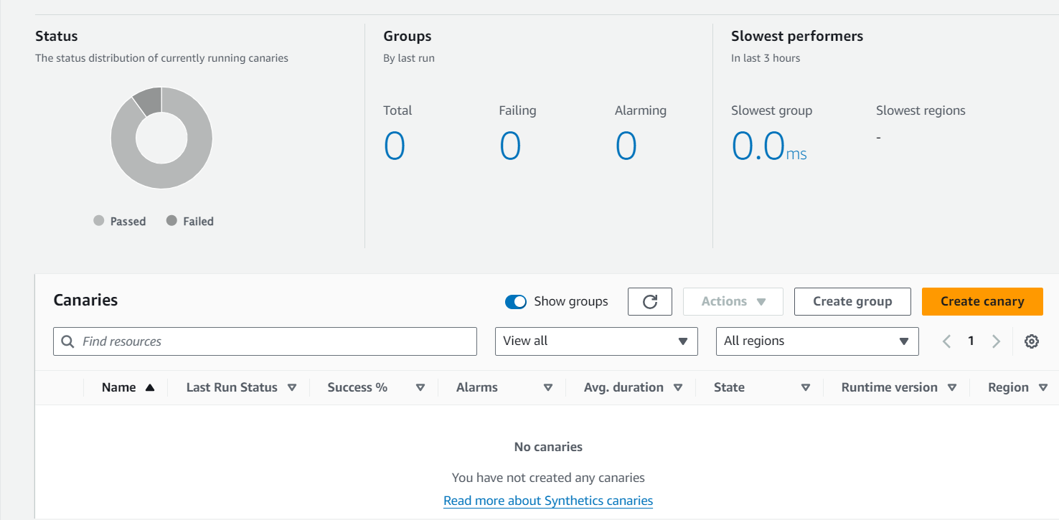Click Create canary button

pyautogui.click(x=982, y=301)
